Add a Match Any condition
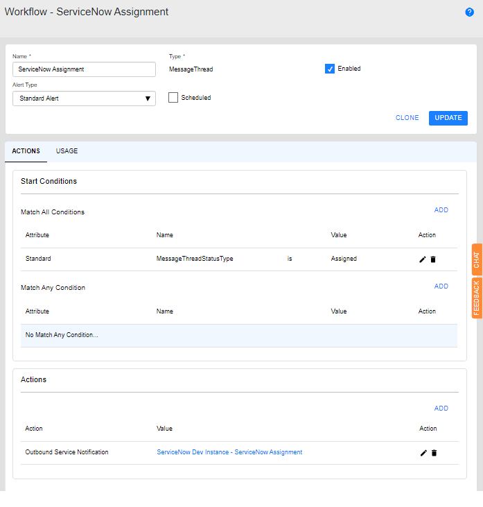 tap(441, 286)
